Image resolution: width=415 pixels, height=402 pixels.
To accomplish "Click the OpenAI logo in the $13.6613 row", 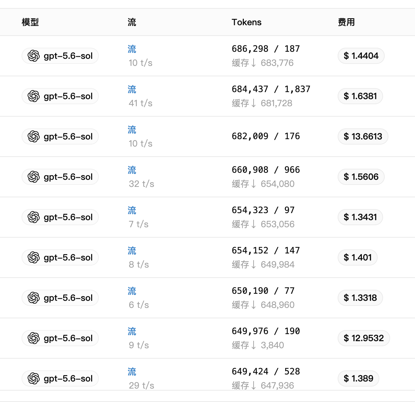I will [34, 136].
